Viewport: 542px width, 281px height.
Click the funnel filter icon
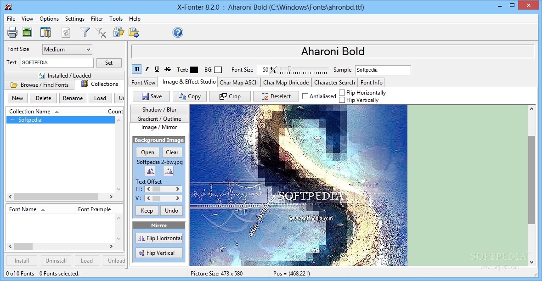pos(85,33)
